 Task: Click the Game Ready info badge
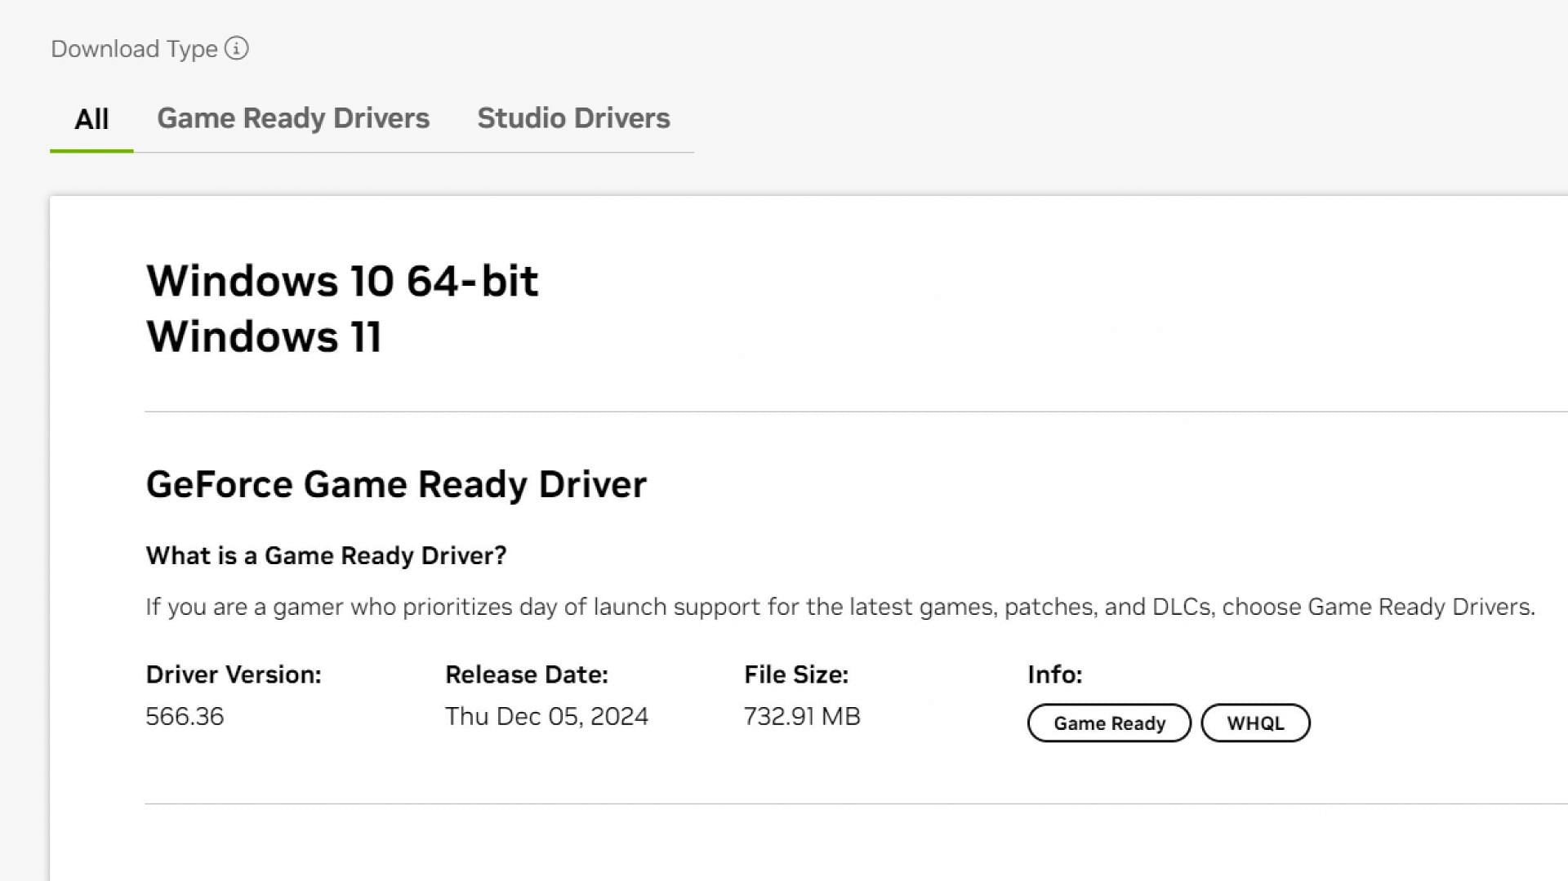1109,723
